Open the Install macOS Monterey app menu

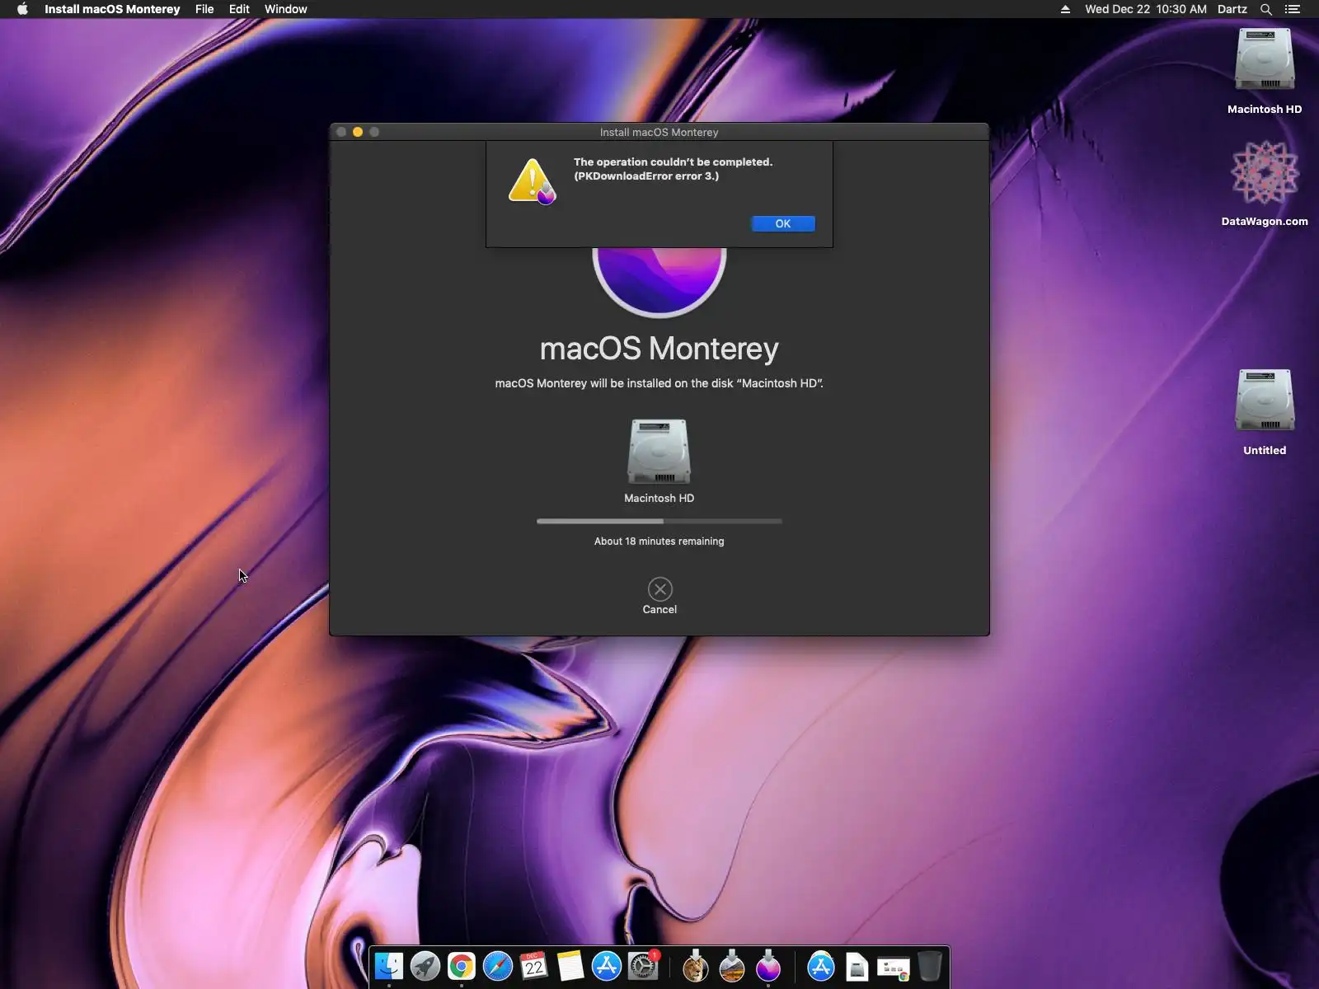coord(112,9)
